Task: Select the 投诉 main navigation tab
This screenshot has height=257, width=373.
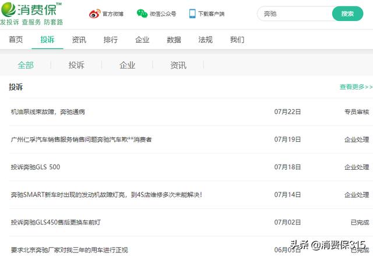Action: 47,40
